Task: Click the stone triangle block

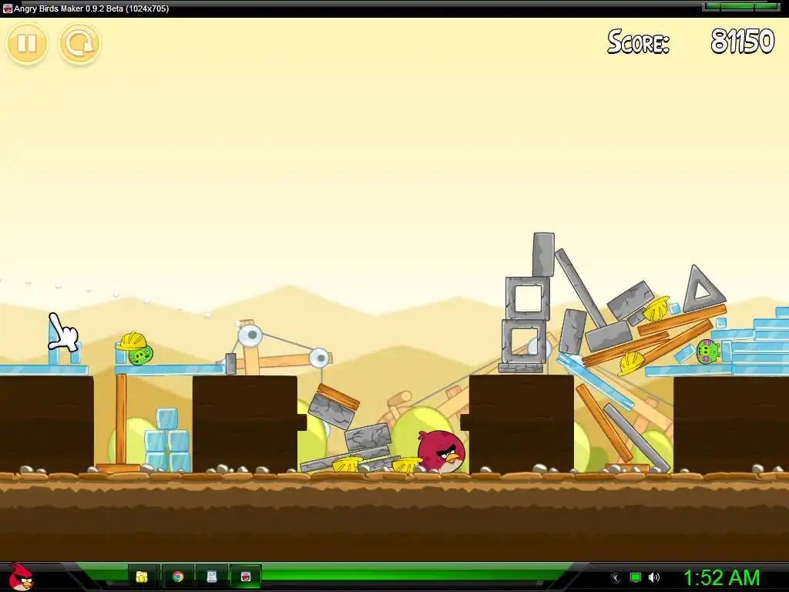Action: (x=703, y=288)
